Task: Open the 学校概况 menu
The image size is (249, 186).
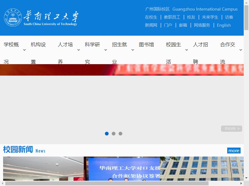Action: [11, 53]
